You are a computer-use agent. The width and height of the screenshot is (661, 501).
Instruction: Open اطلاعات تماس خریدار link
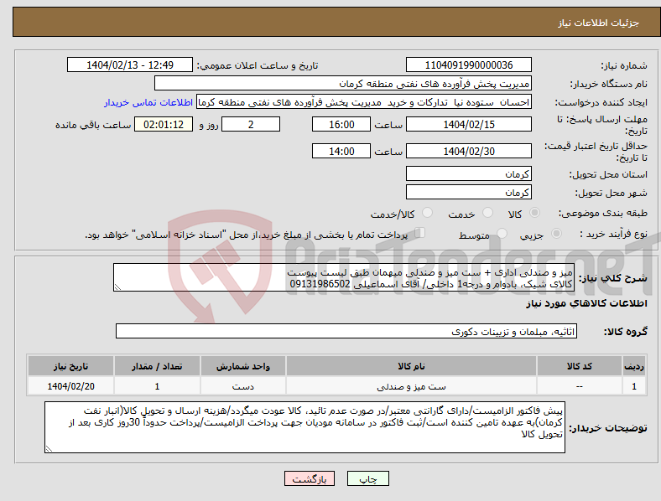148,102
